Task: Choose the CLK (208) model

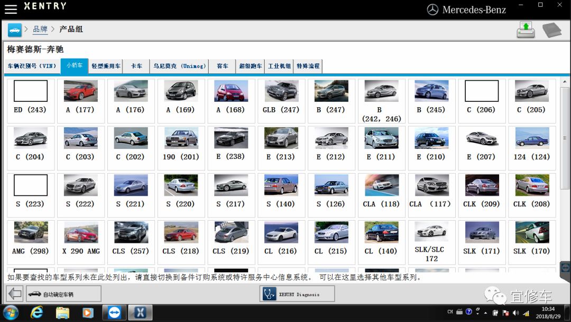Action: point(532,195)
